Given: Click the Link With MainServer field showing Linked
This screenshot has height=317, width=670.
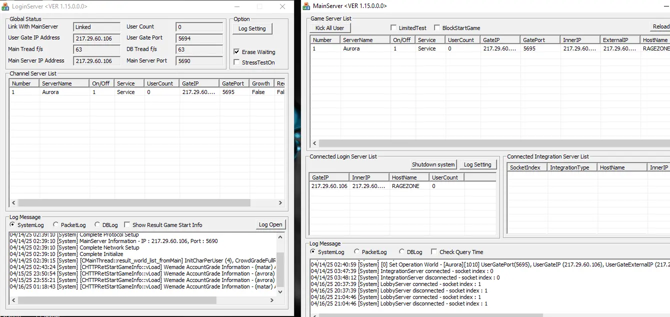Looking at the screenshot, I should [x=97, y=27].
